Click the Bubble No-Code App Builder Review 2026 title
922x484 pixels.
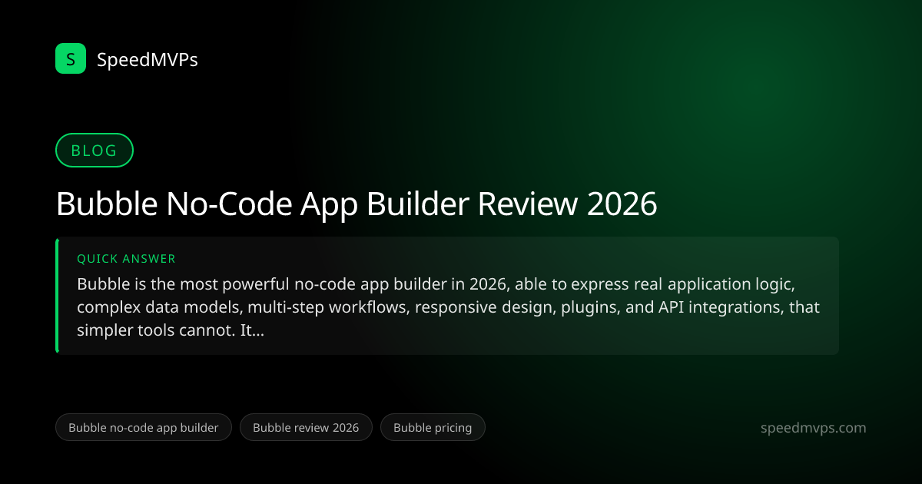357,204
